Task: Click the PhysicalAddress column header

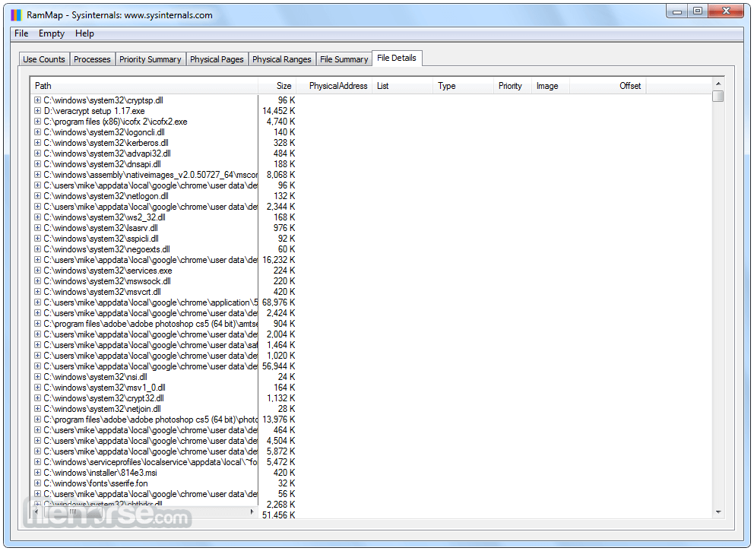Action: coord(334,86)
